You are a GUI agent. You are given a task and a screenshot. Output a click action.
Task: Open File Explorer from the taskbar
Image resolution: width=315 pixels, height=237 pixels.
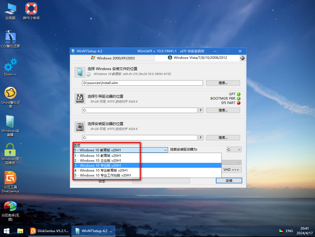(20, 231)
